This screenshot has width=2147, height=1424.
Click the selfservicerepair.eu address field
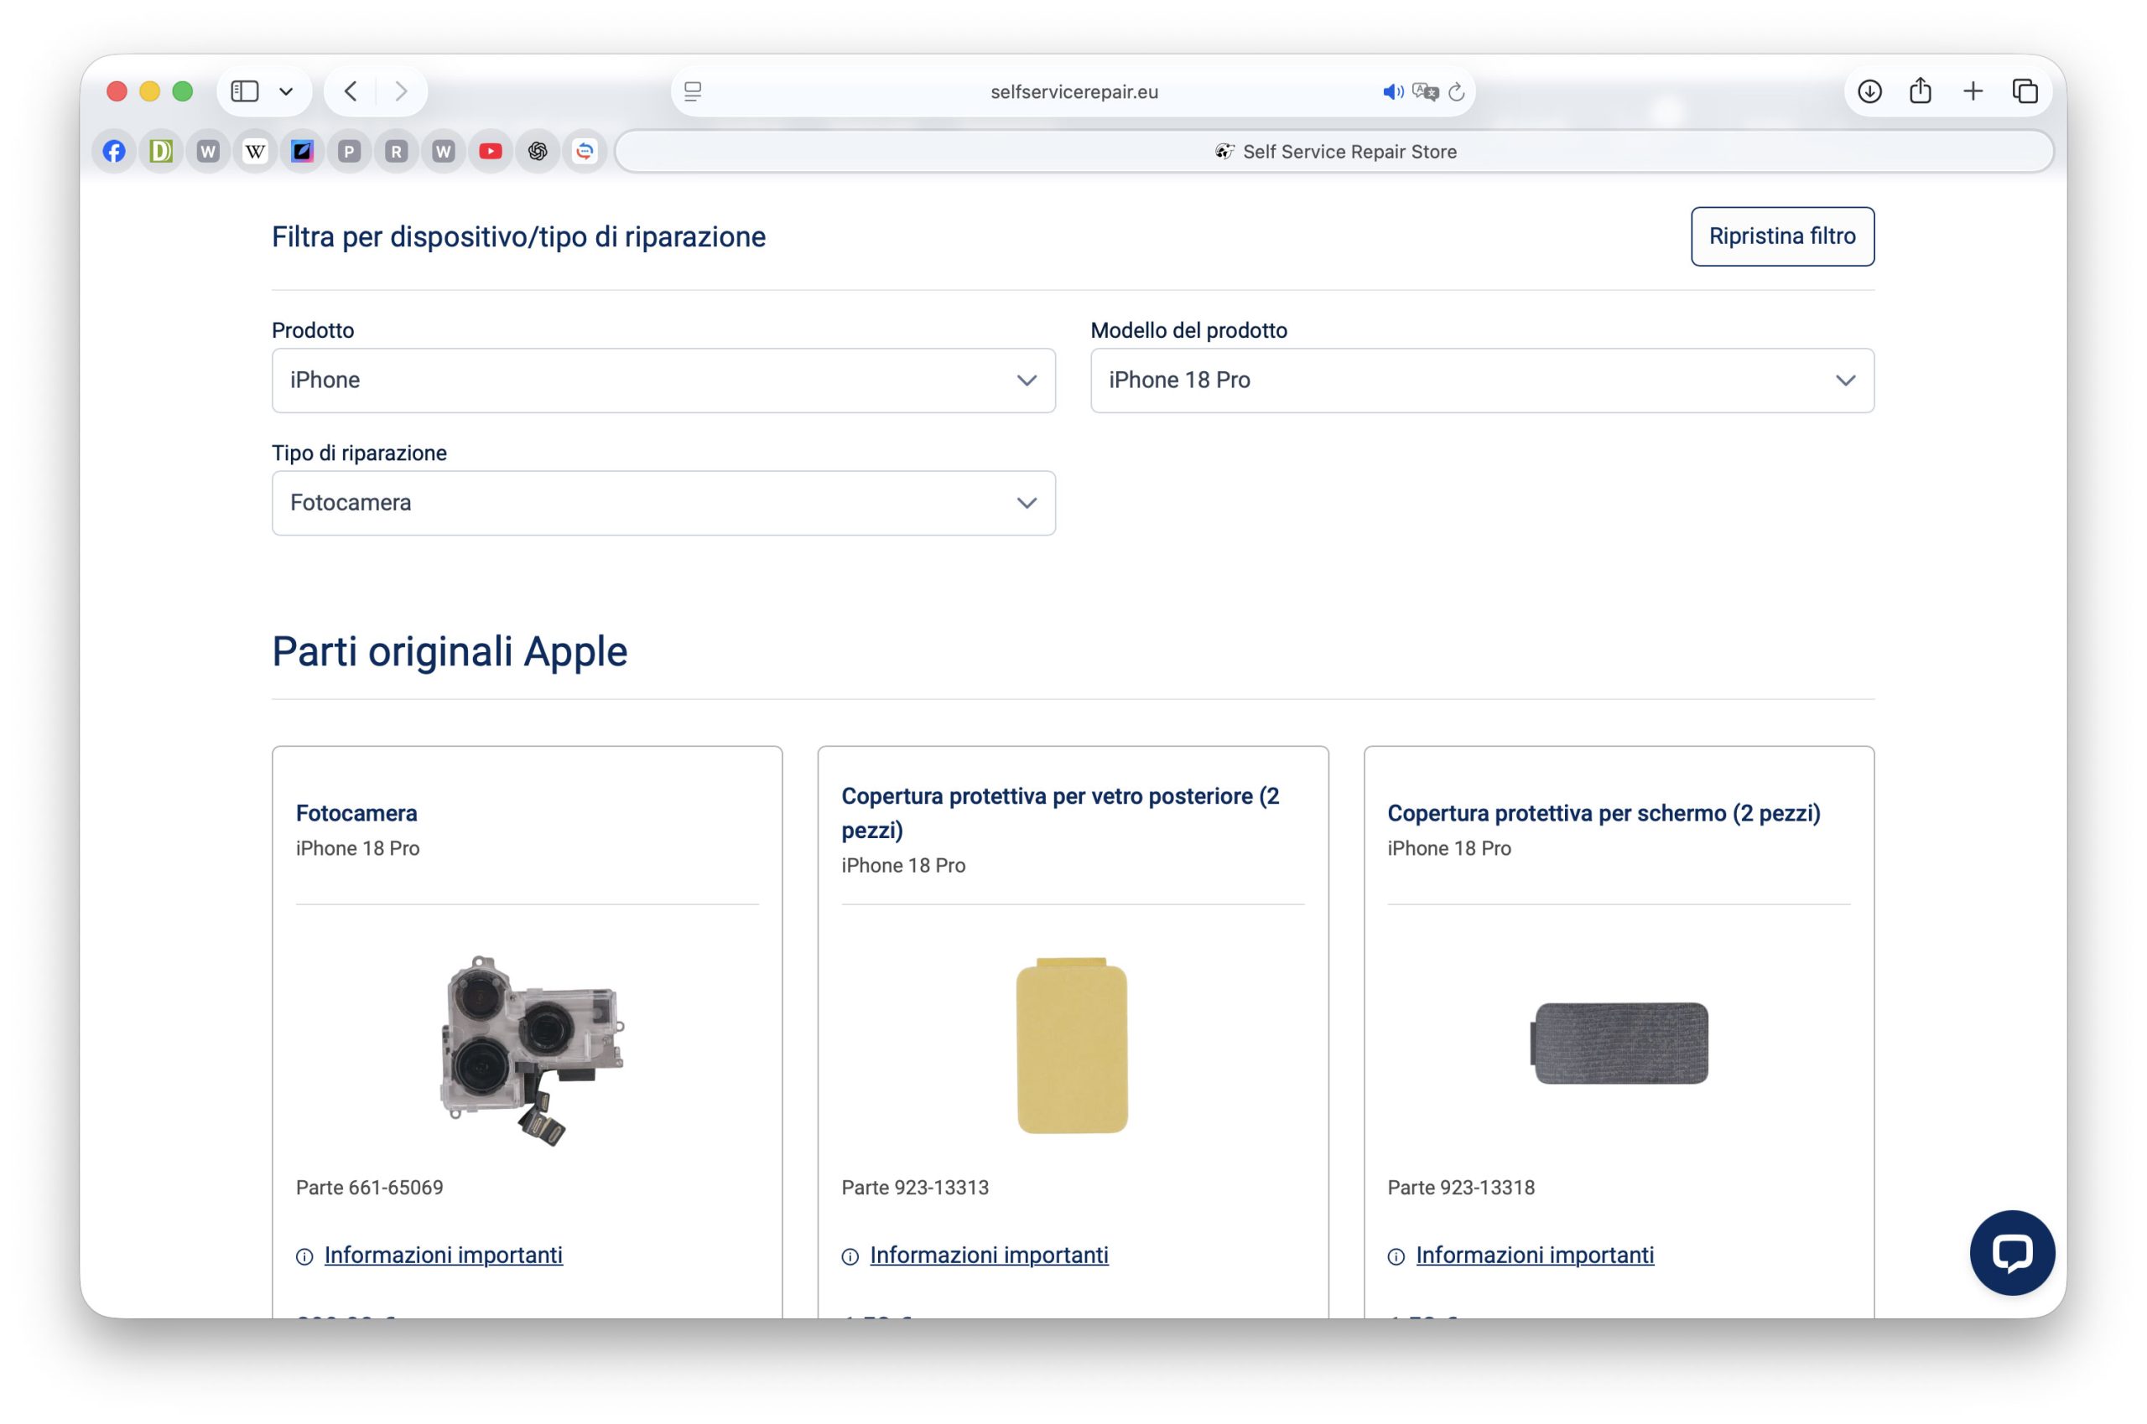point(1073,91)
